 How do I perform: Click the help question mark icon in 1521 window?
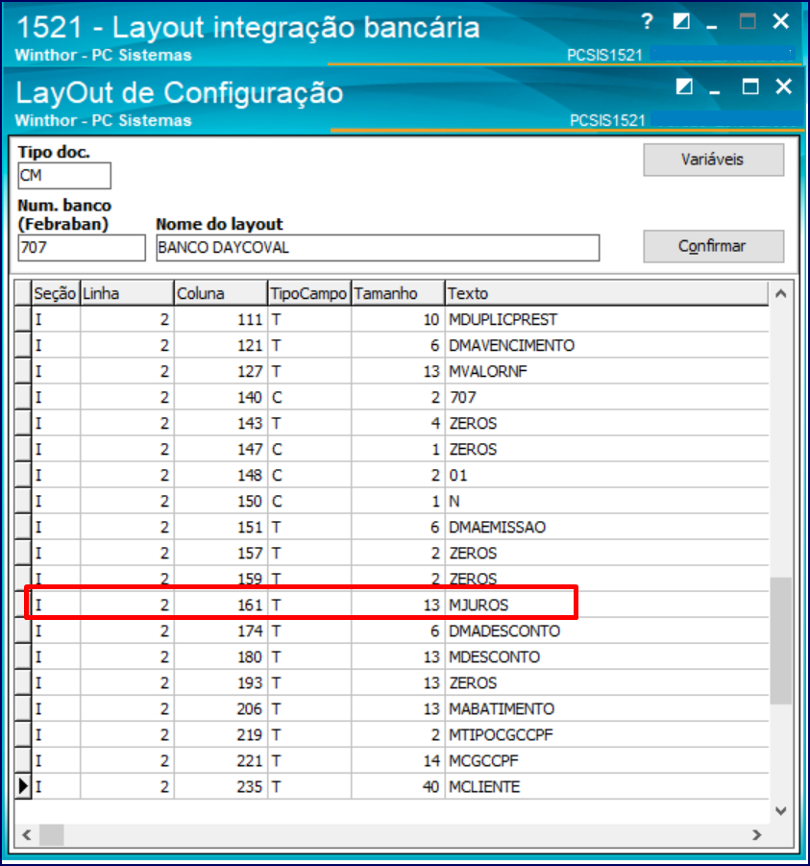pos(647,21)
